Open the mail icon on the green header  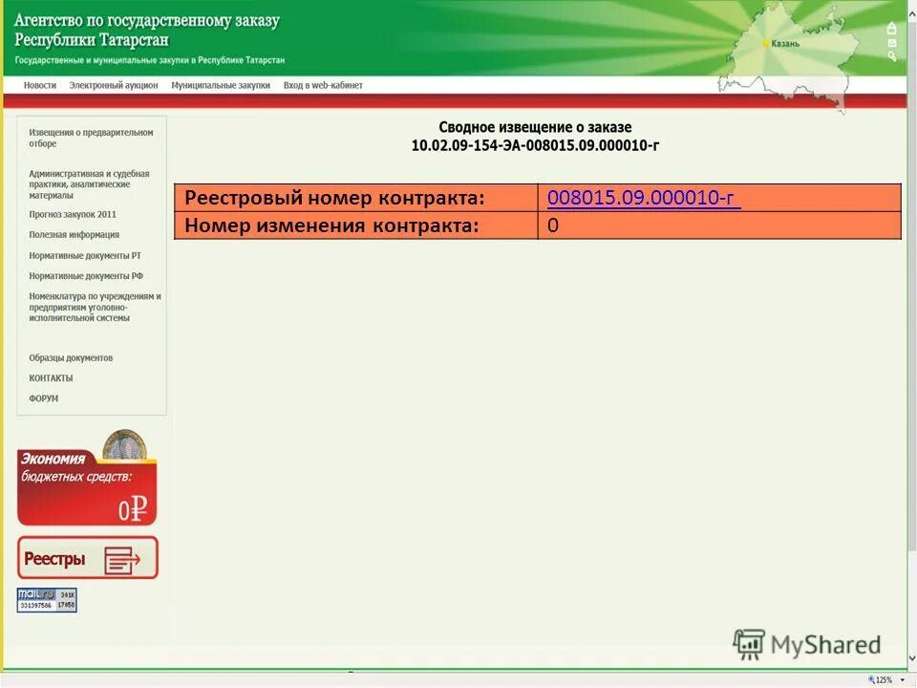coord(892,42)
